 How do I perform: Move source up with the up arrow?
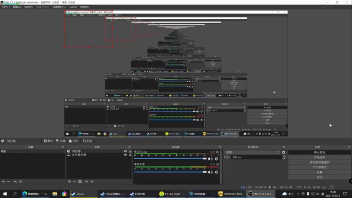pyautogui.click(x=86, y=181)
